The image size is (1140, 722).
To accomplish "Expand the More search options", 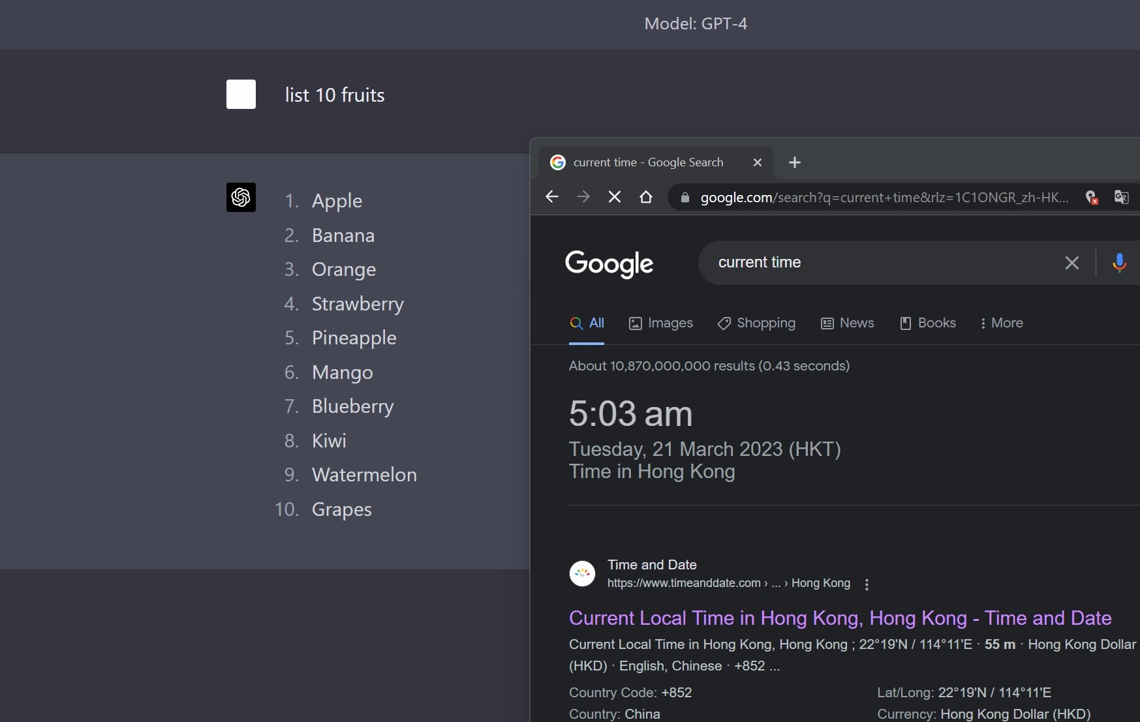I will [x=1002, y=323].
